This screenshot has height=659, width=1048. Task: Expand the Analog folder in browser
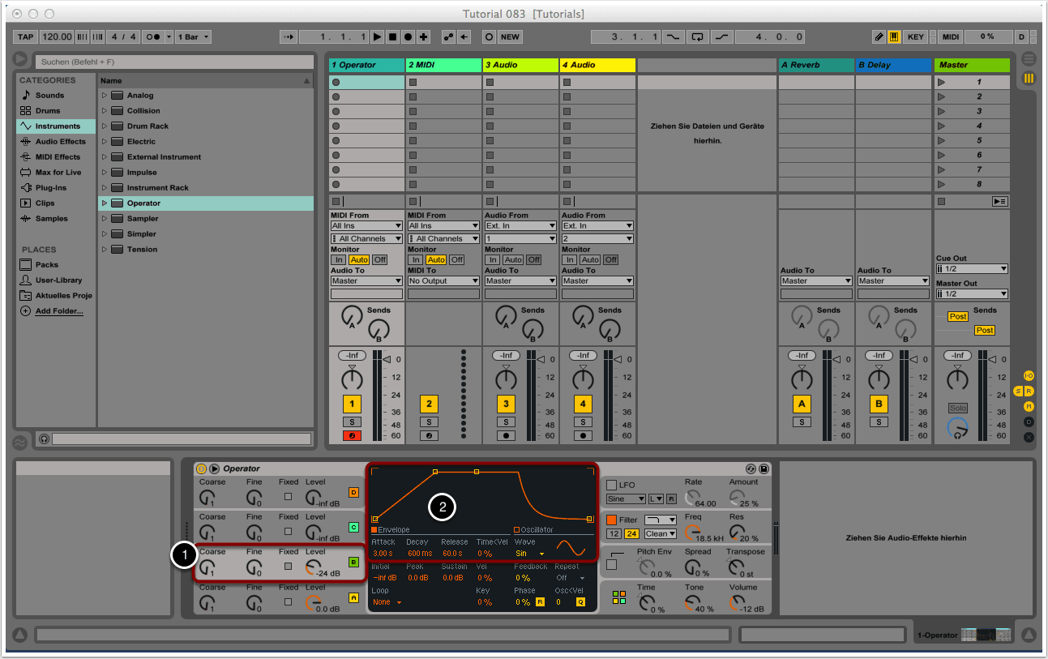[x=105, y=96]
